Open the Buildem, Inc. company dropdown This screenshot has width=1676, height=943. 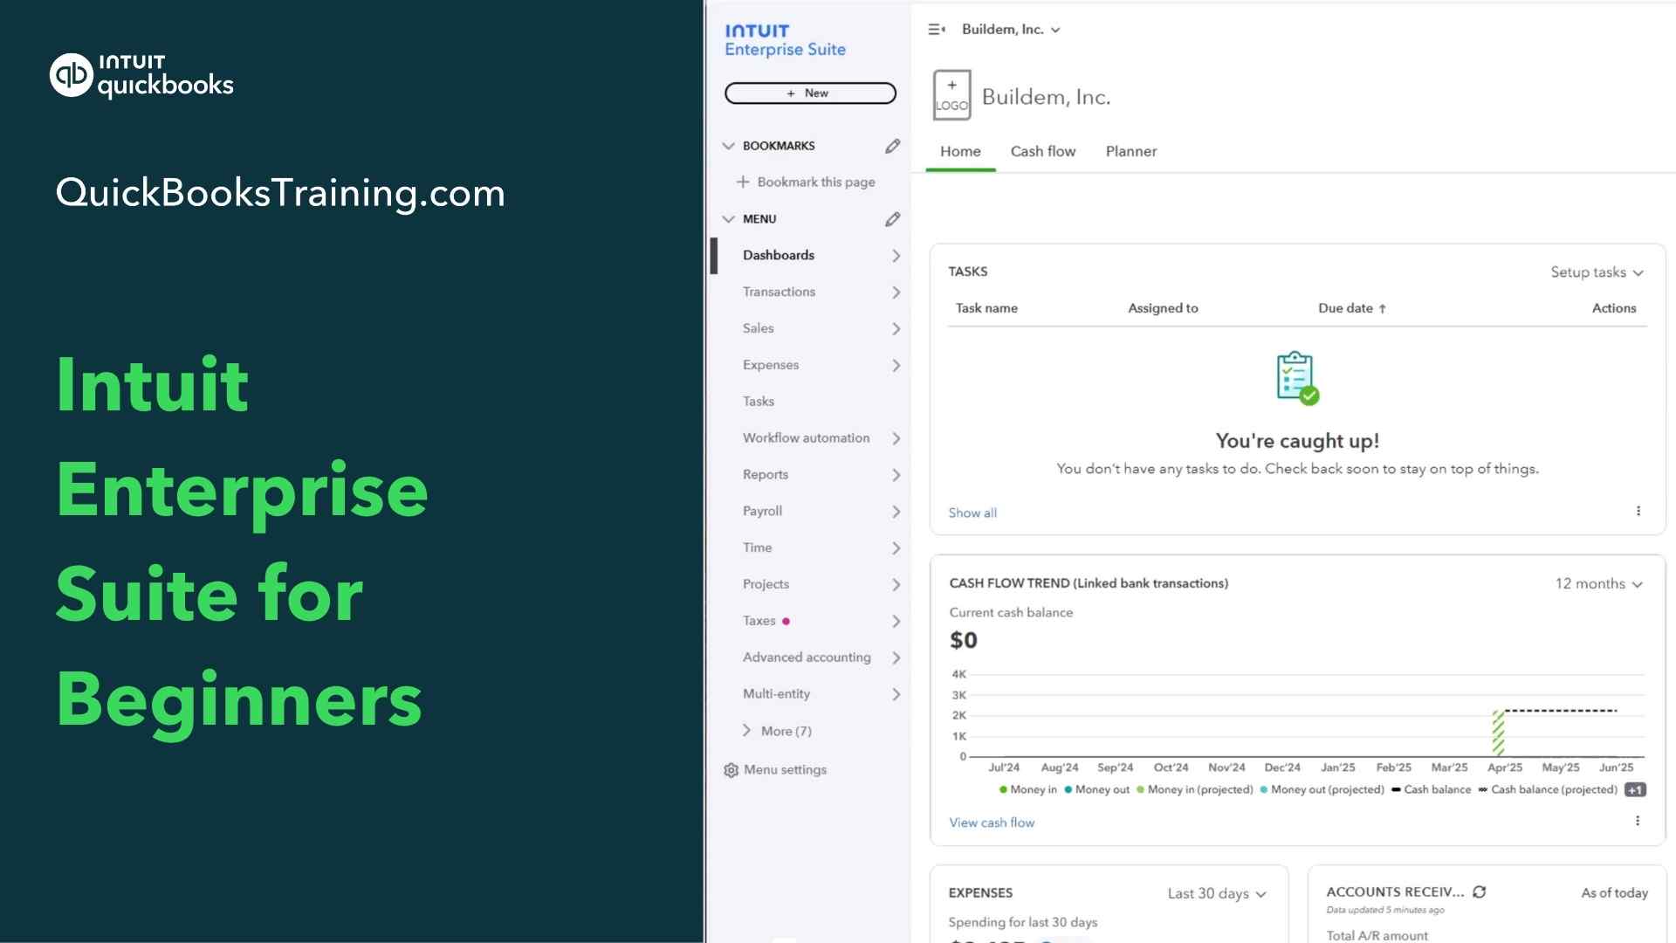[x=1011, y=30]
